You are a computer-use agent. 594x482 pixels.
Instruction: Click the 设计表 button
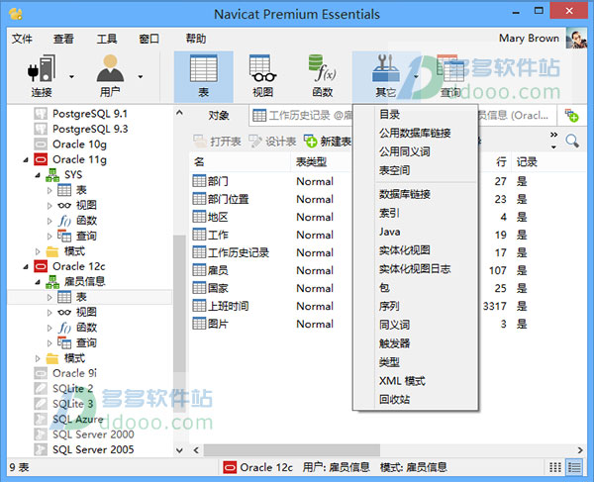pos(272,142)
